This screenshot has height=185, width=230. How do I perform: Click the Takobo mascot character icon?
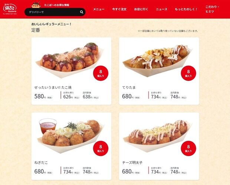tap(36, 5)
